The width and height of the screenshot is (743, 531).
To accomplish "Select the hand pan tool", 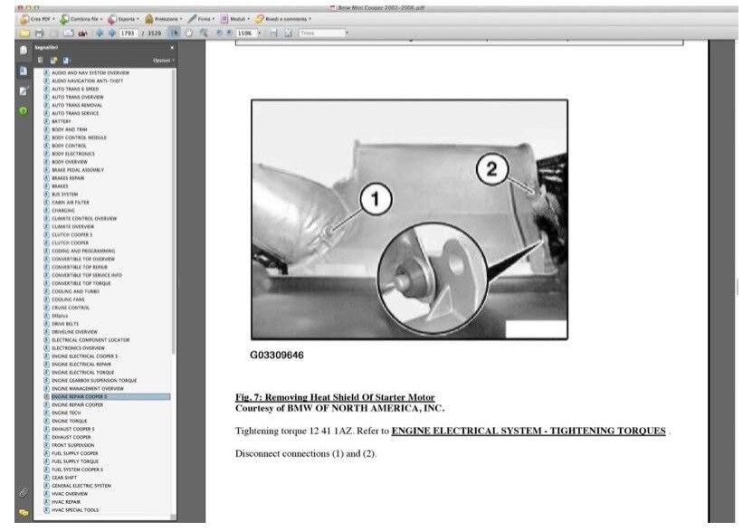I will pyautogui.click(x=189, y=33).
